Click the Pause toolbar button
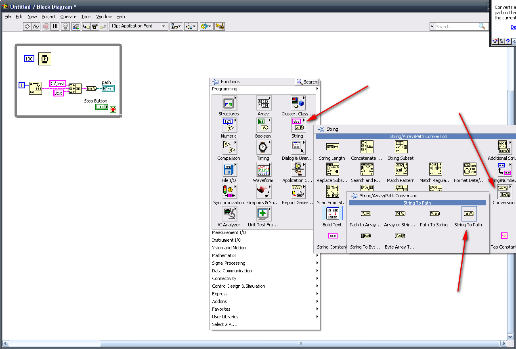Screen dimensions: 516x349 click(x=55, y=26)
